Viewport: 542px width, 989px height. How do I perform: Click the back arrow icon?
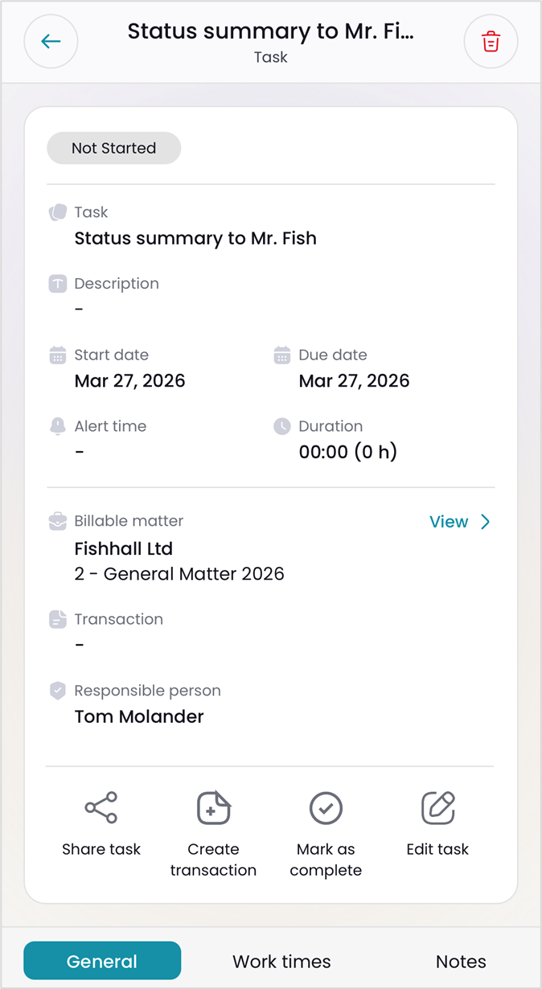point(51,42)
